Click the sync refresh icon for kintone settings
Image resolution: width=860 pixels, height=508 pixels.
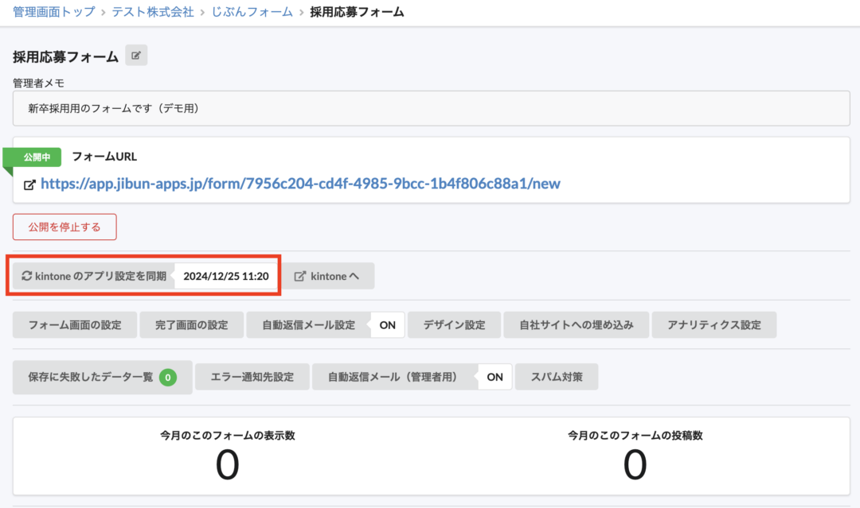[27, 275]
